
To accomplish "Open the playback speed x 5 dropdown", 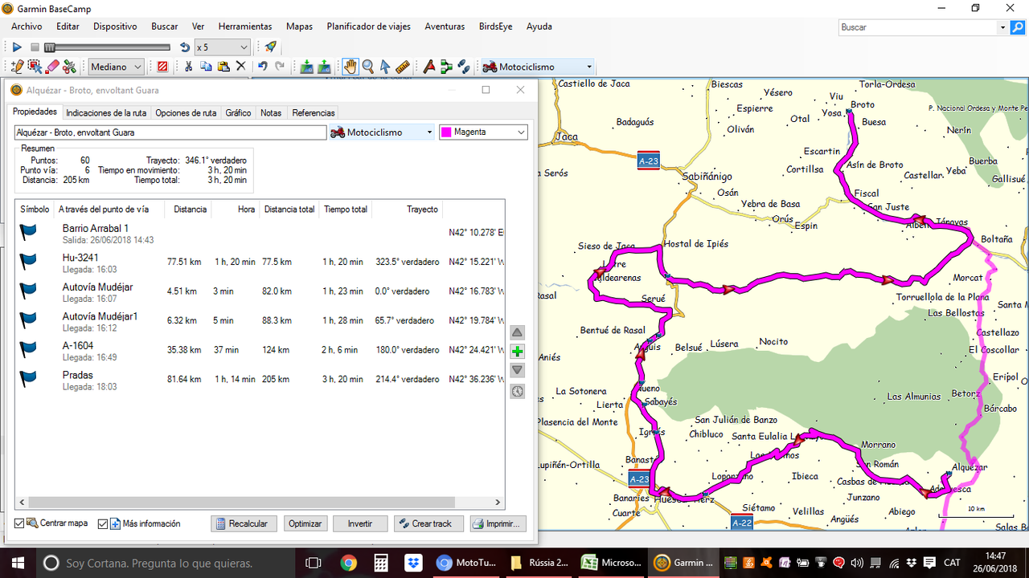I will 223,47.
